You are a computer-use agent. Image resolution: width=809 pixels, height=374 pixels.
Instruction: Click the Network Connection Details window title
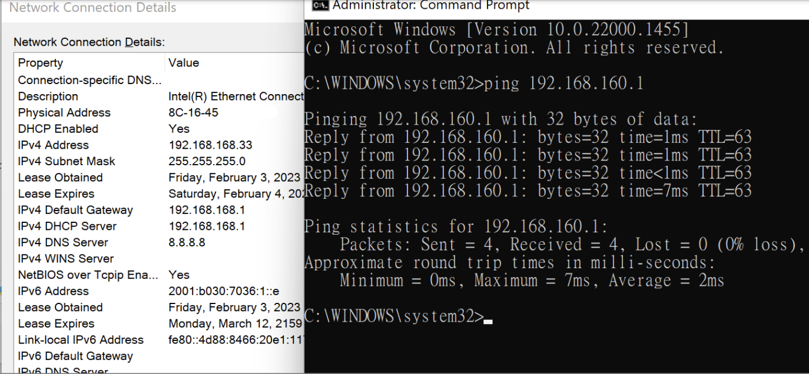(92, 8)
